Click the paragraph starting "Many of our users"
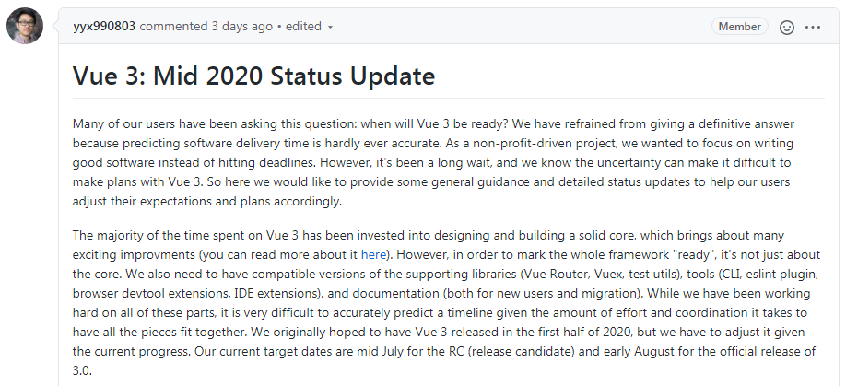846x386 pixels. [431, 162]
